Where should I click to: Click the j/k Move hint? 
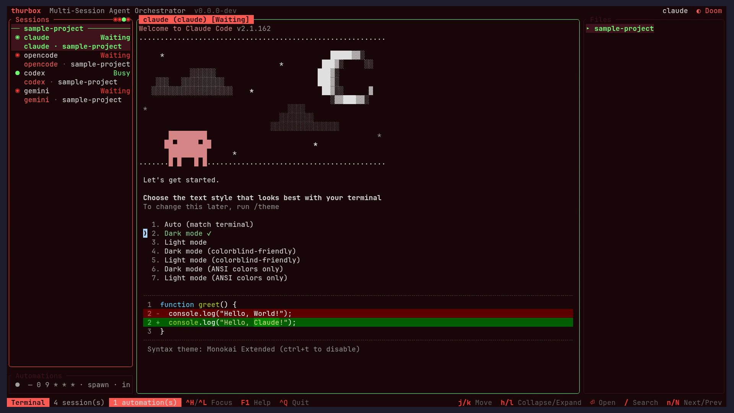click(475, 403)
